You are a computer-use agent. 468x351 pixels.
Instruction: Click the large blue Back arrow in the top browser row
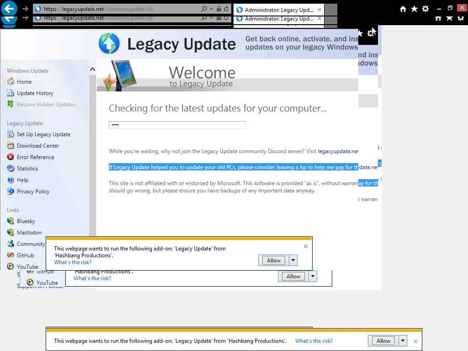pos(9,9)
